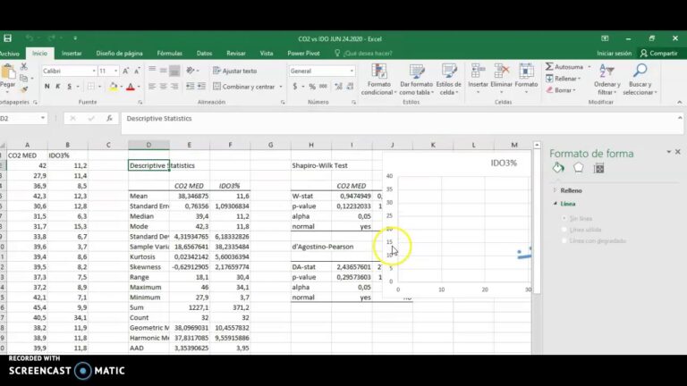
Task: Click the percent style icon
Action: 312,87
